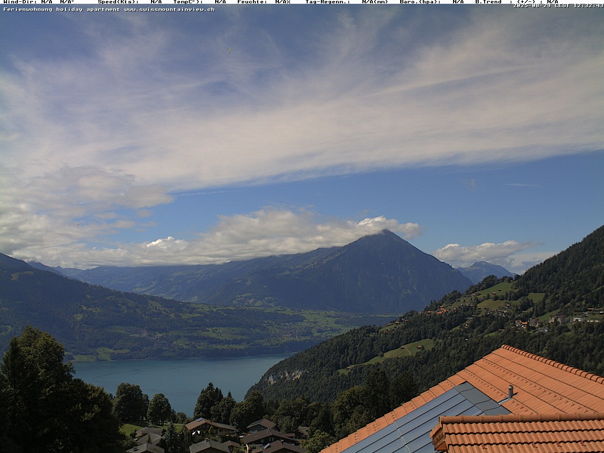Select the 'Wind-Dir:' label
604x453 pixels.
(x=20, y=2)
